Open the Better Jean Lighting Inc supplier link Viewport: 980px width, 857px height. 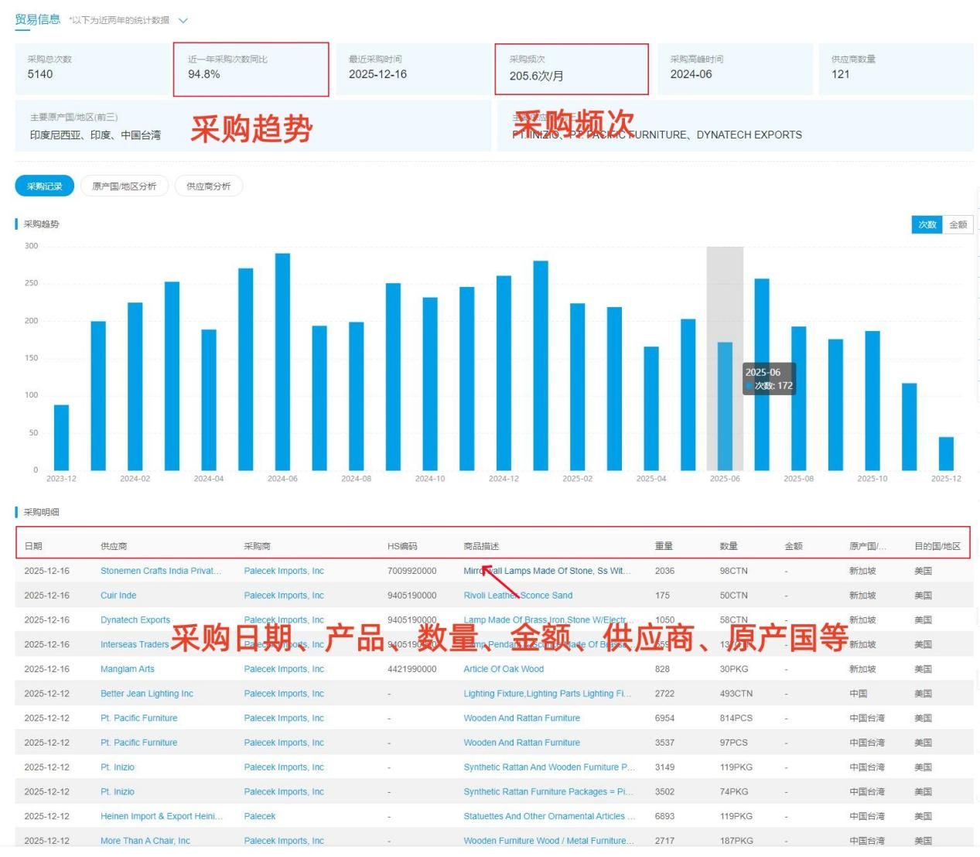tap(147, 694)
